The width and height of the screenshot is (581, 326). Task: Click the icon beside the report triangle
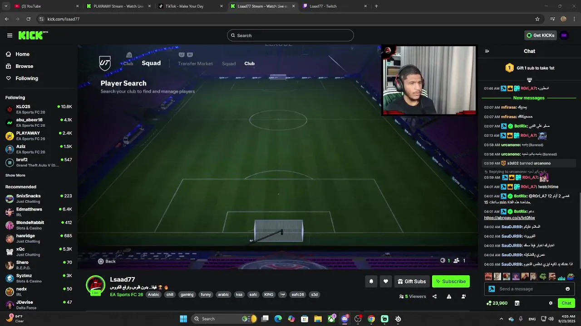click(463, 297)
